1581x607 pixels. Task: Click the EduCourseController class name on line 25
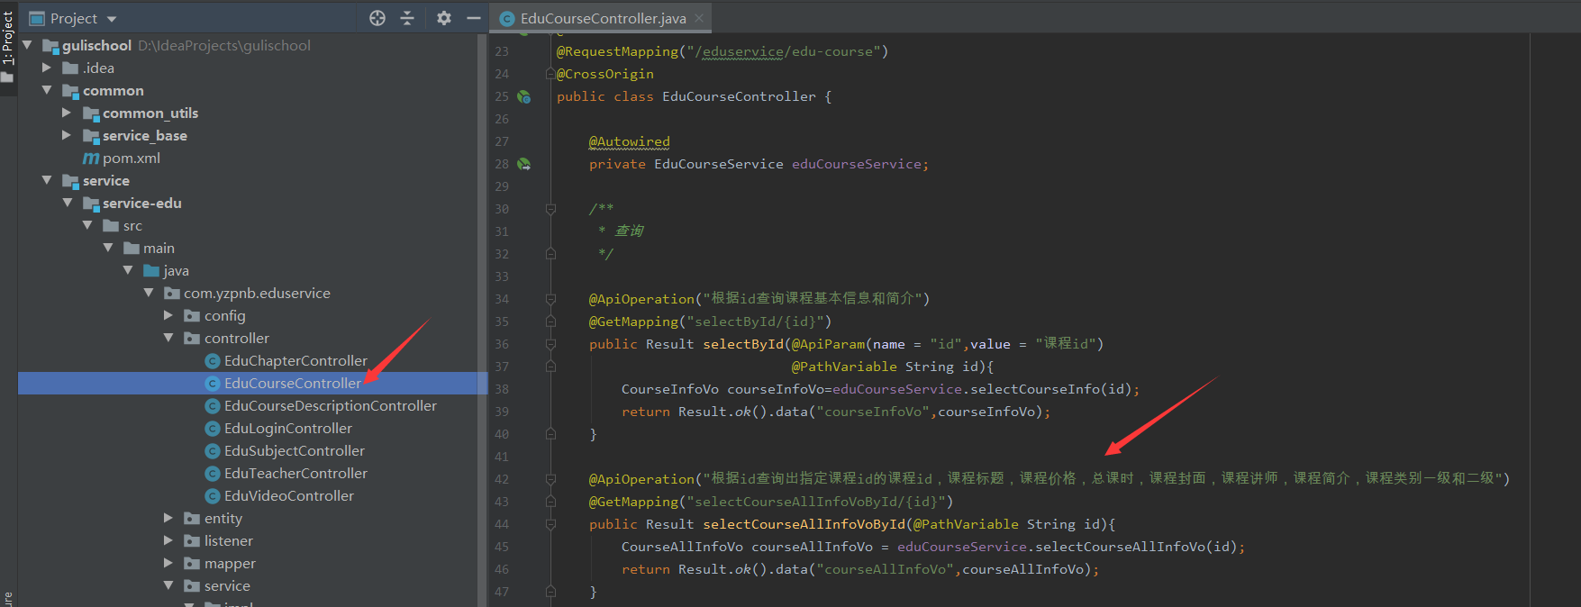click(x=739, y=96)
